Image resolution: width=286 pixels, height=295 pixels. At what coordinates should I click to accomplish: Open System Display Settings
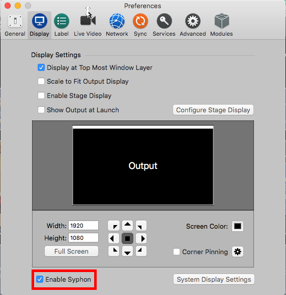tap(214, 279)
